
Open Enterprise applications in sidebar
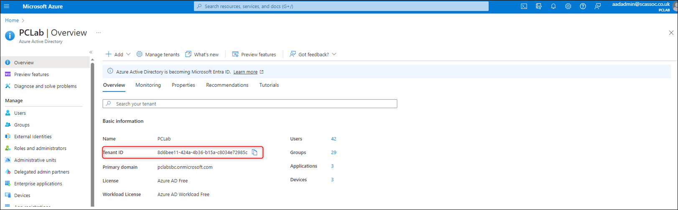[x=38, y=184]
